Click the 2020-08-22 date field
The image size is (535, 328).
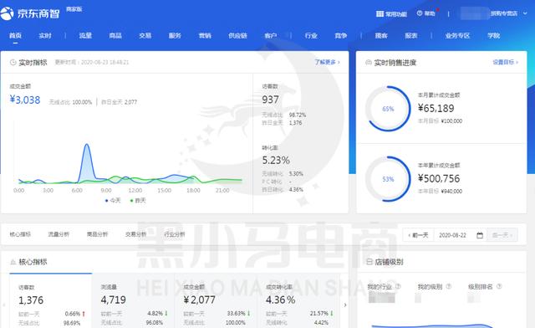coord(452,235)
